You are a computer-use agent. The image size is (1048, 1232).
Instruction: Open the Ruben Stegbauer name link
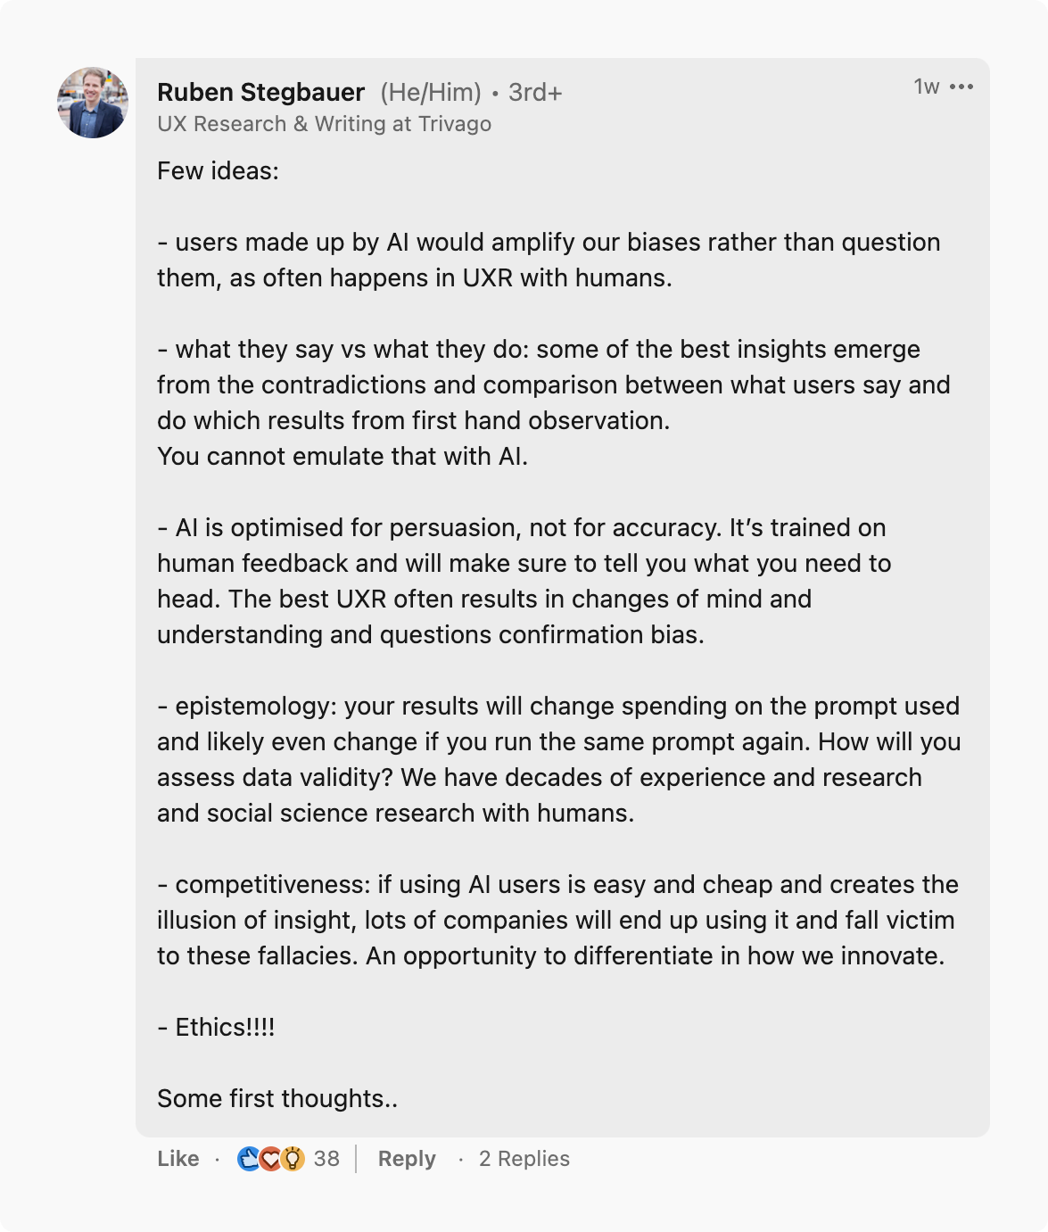[260, 92]
